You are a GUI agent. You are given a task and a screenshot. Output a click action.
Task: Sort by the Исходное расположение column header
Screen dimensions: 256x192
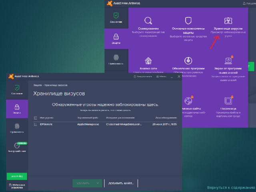120,118
